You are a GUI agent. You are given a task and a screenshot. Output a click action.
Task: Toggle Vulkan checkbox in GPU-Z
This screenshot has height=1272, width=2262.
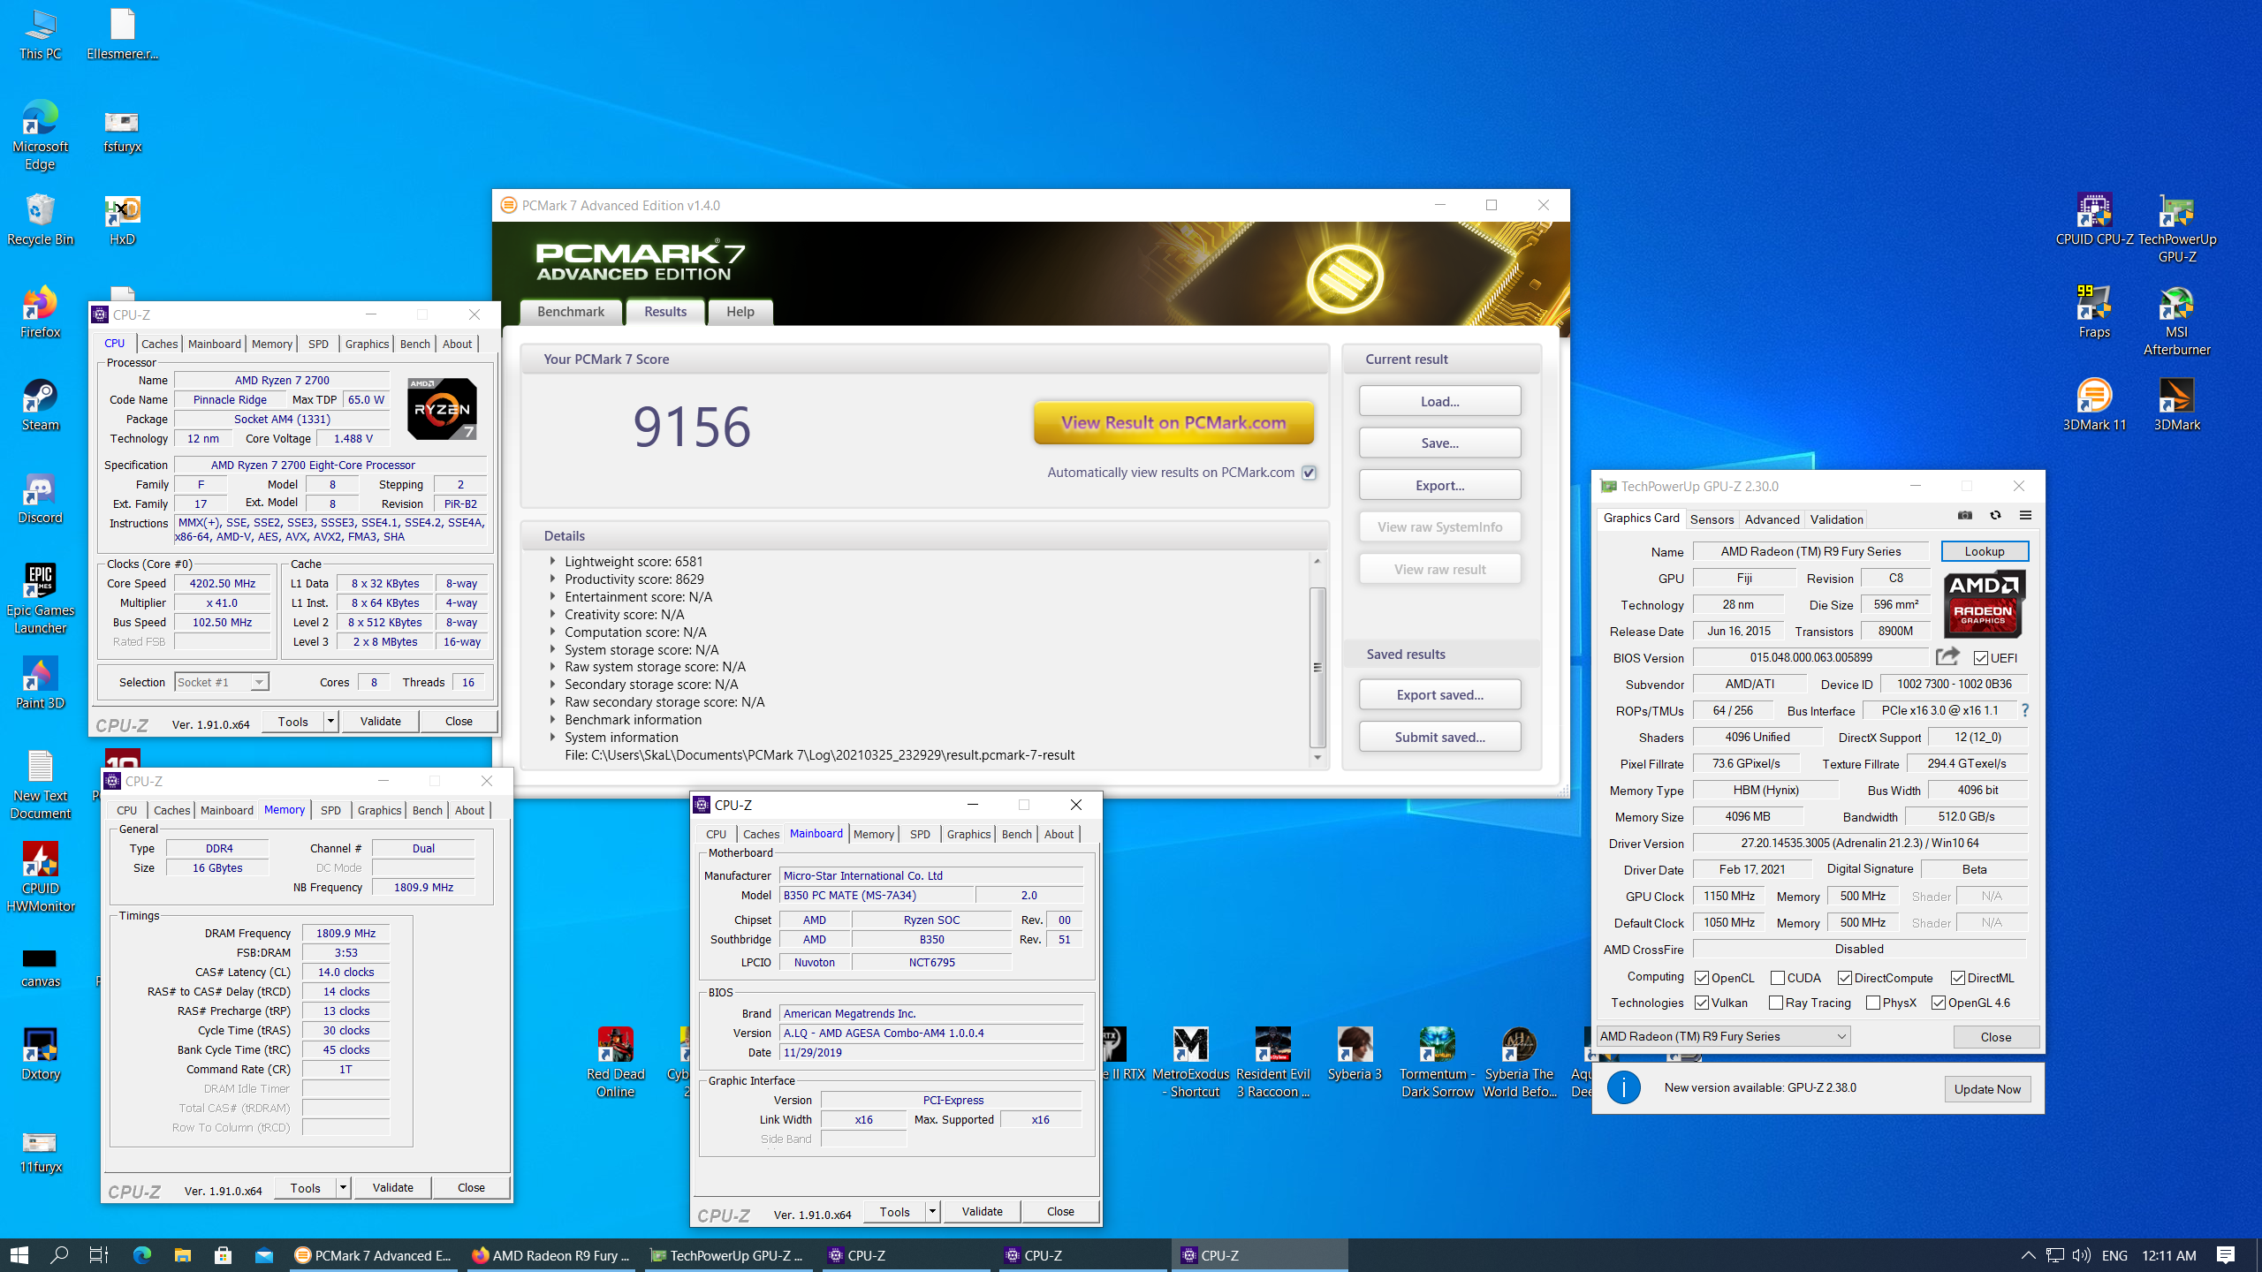coord(1702,1003)
